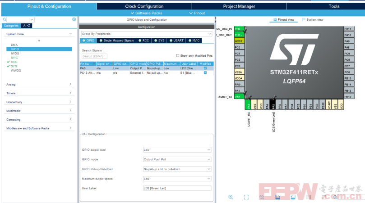This screenshot has height=203, width=365.
Task: Click the zoom in icon under chip
Action: pyautogui.click(x=231, y=197)
